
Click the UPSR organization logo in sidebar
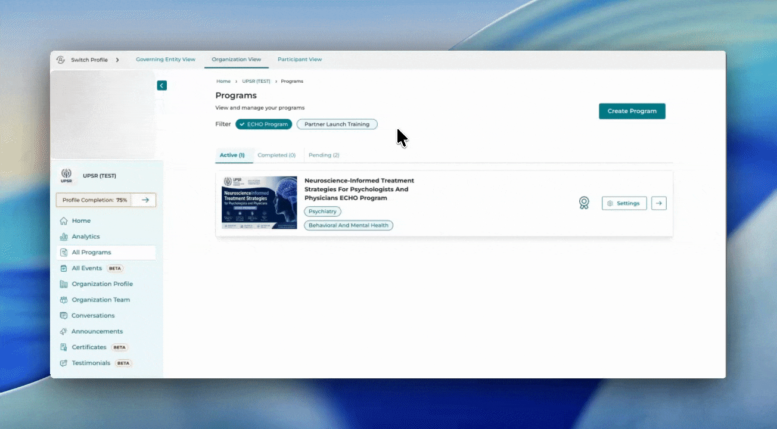(x=66, y=176)
